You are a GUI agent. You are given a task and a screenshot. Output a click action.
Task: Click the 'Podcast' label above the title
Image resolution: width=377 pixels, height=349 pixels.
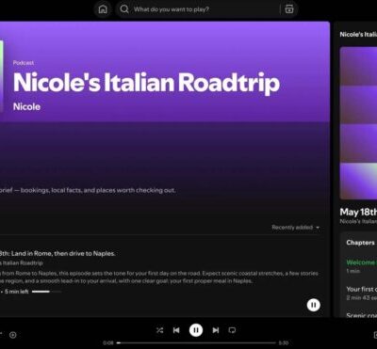[24, 63]
